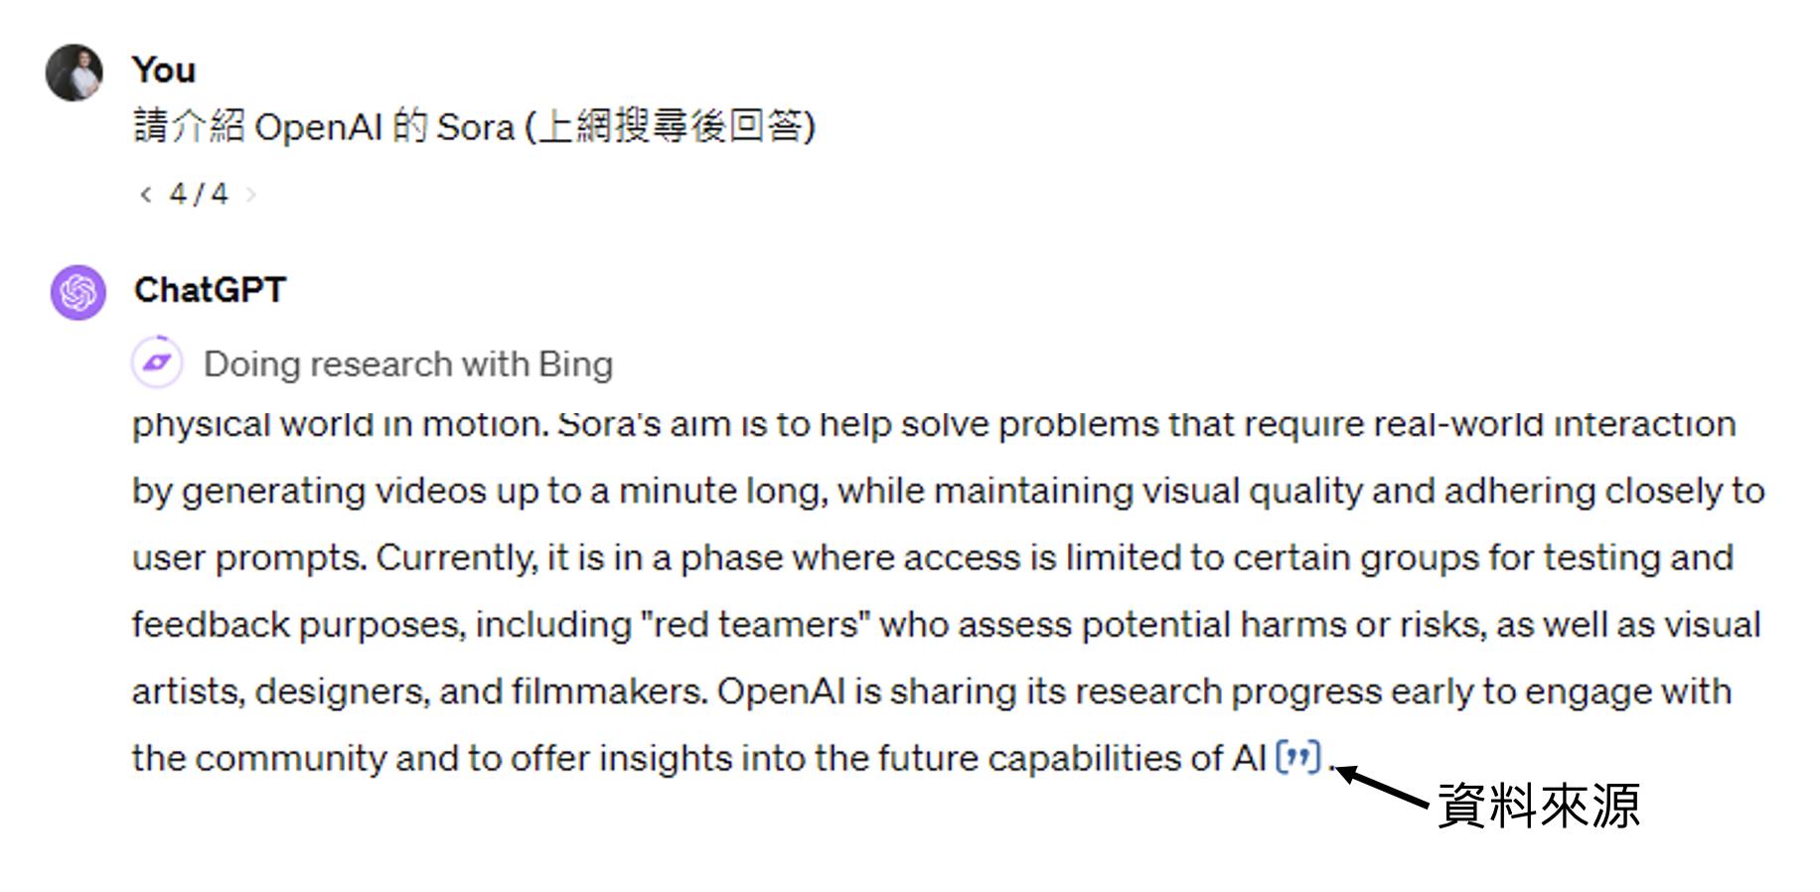Click the user prompt about Sora
Viewport: 1820px width, 892px height.
point(474,127)
